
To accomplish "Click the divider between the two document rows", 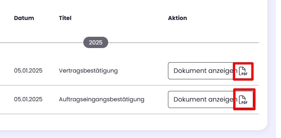I will (x=97, y=85).
